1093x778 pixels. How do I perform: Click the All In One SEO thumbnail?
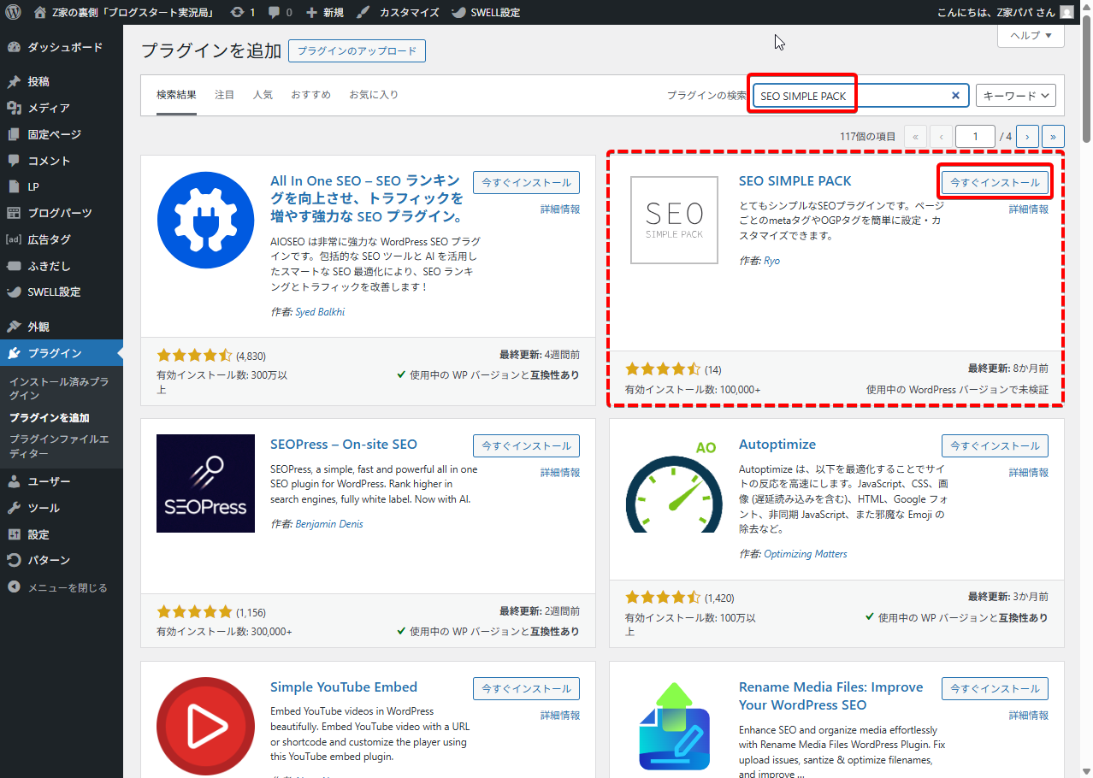(x=206, y=220)
